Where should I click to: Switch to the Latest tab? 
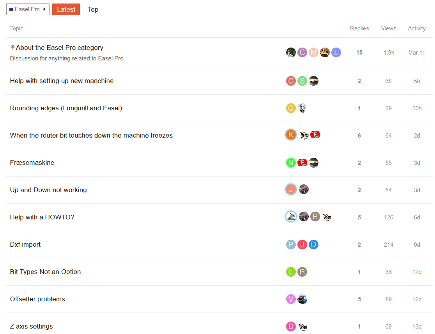coord(66,9)
